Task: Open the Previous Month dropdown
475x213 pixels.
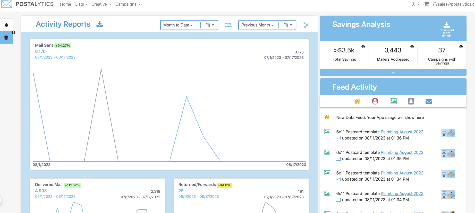Action: (x=257, y=25)
